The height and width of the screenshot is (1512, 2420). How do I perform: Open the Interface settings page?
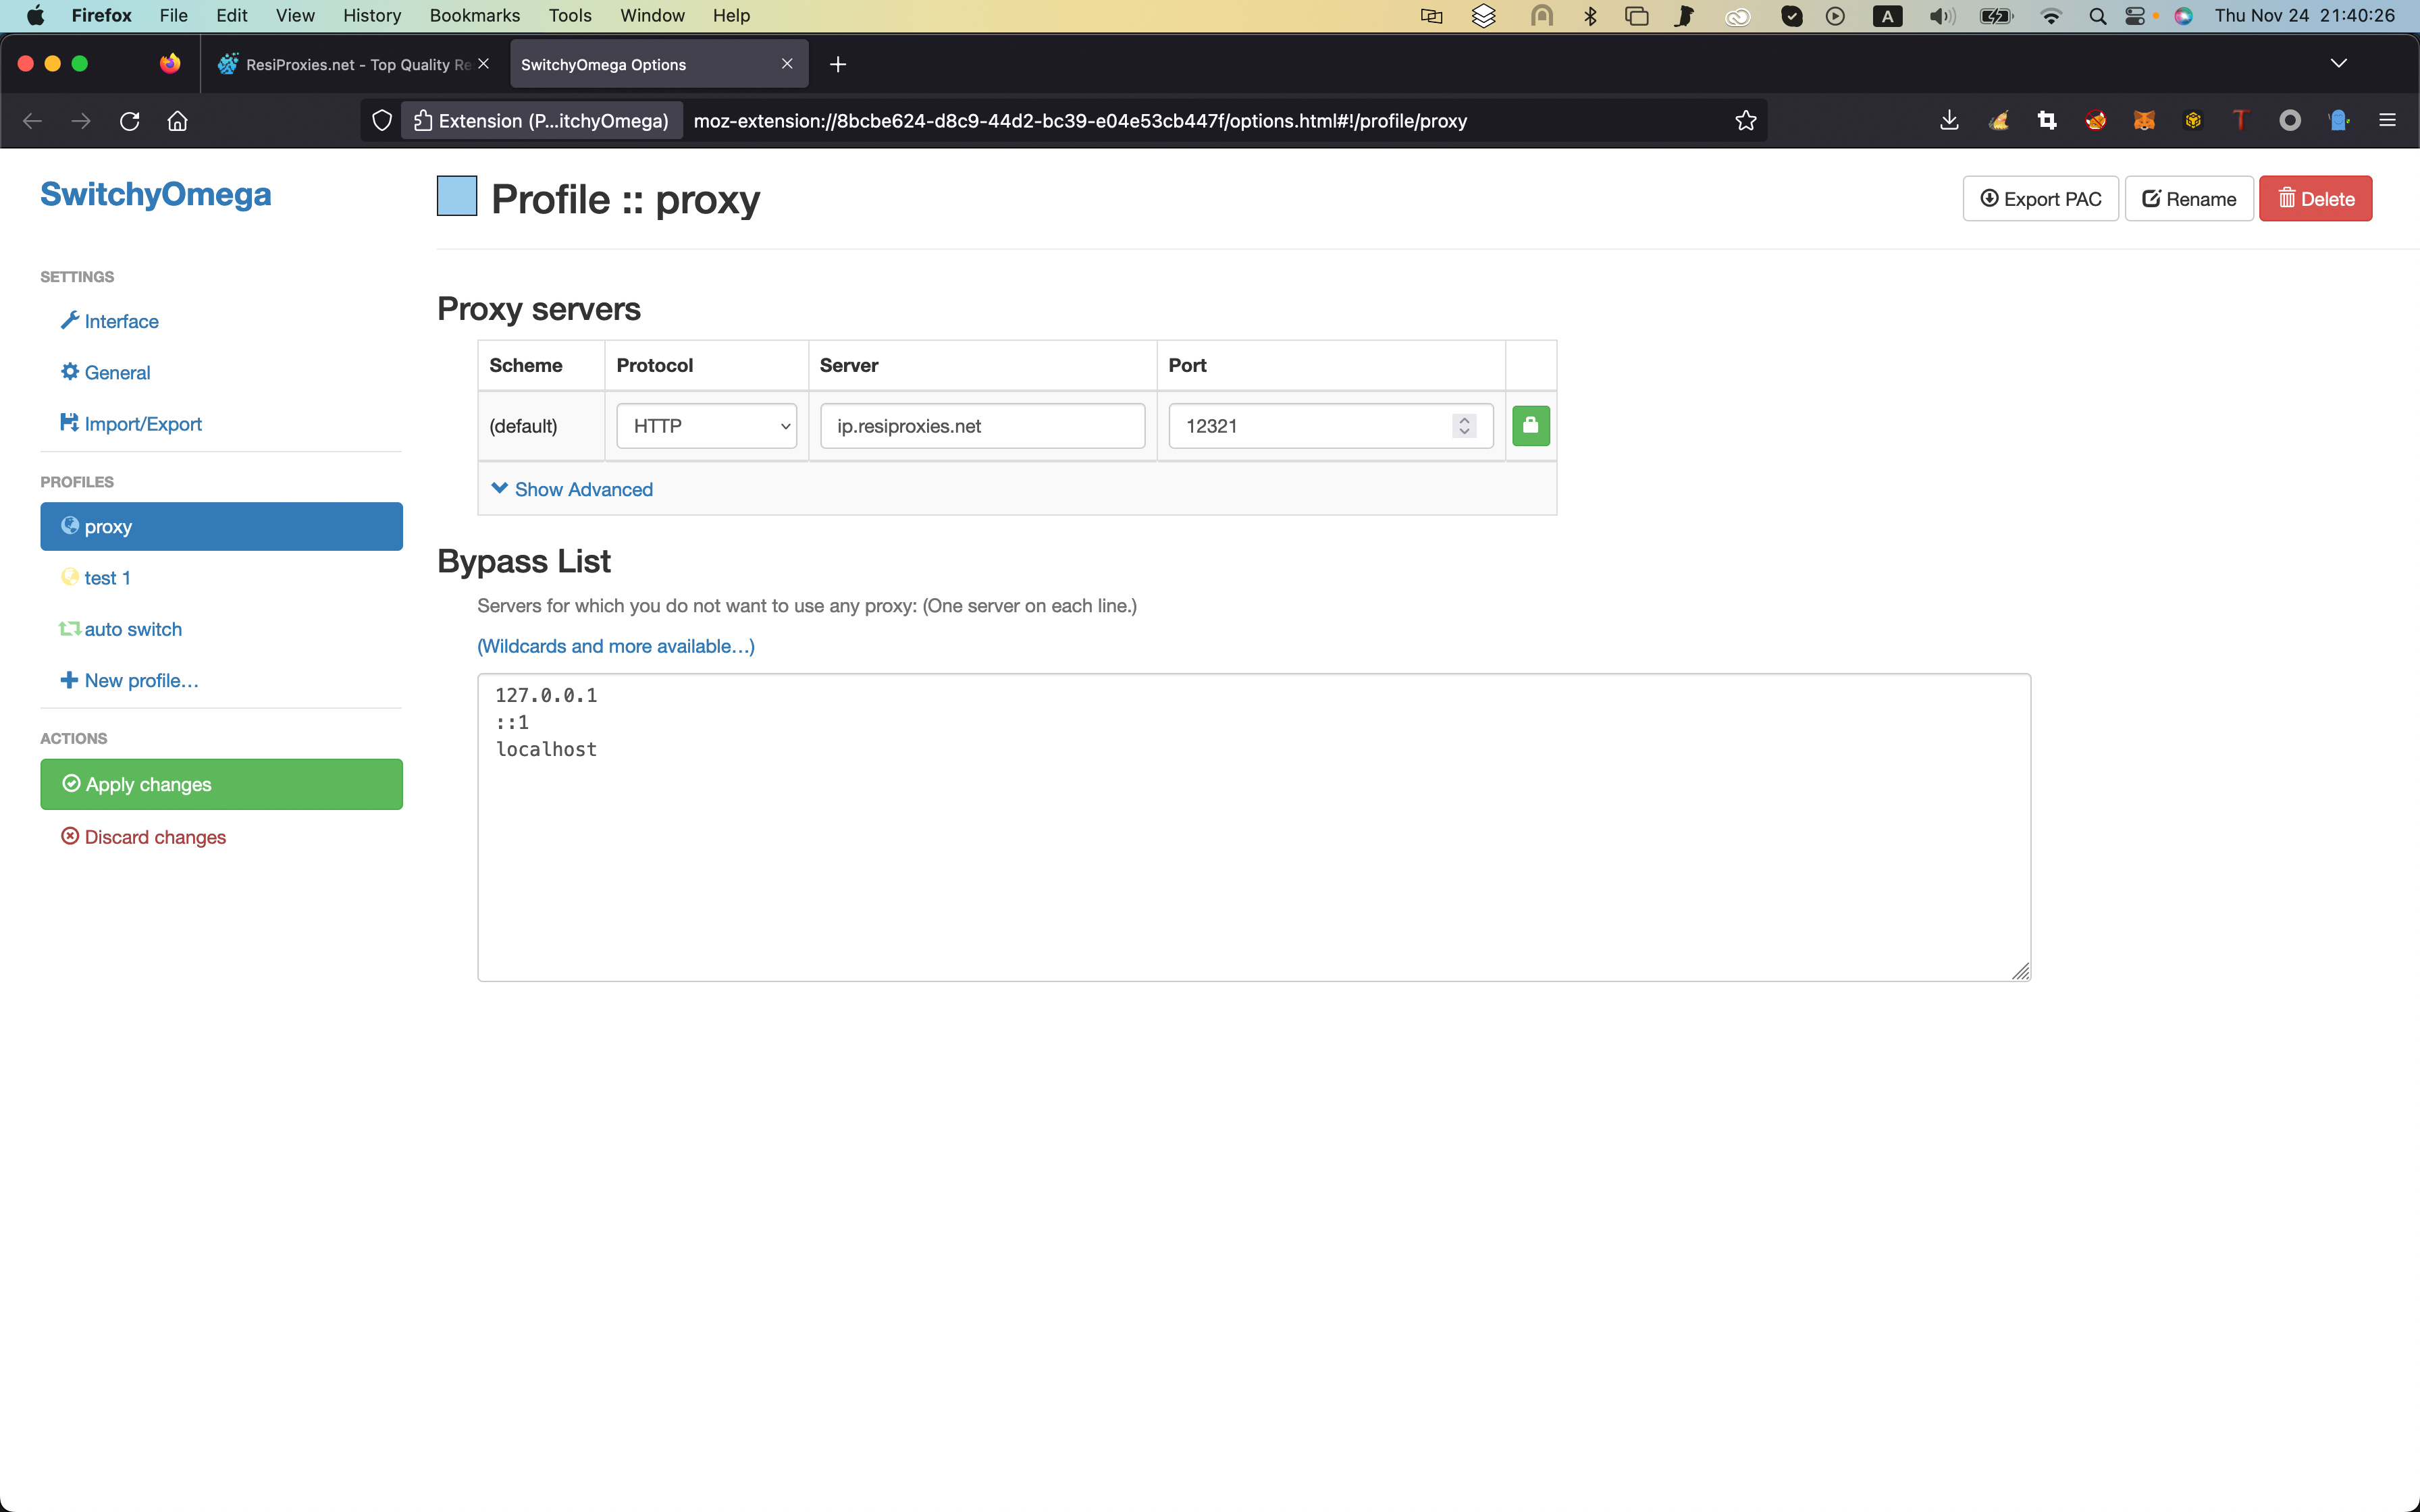[110, 321]
